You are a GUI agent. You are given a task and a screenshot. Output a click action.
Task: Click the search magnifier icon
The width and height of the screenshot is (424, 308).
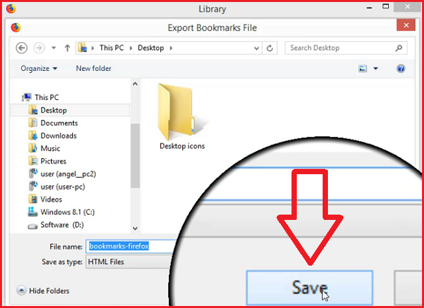[399, 48]
